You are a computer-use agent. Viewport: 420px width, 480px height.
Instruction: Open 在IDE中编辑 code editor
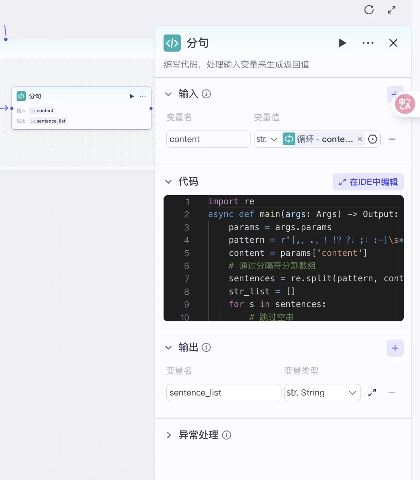(368, 182)
